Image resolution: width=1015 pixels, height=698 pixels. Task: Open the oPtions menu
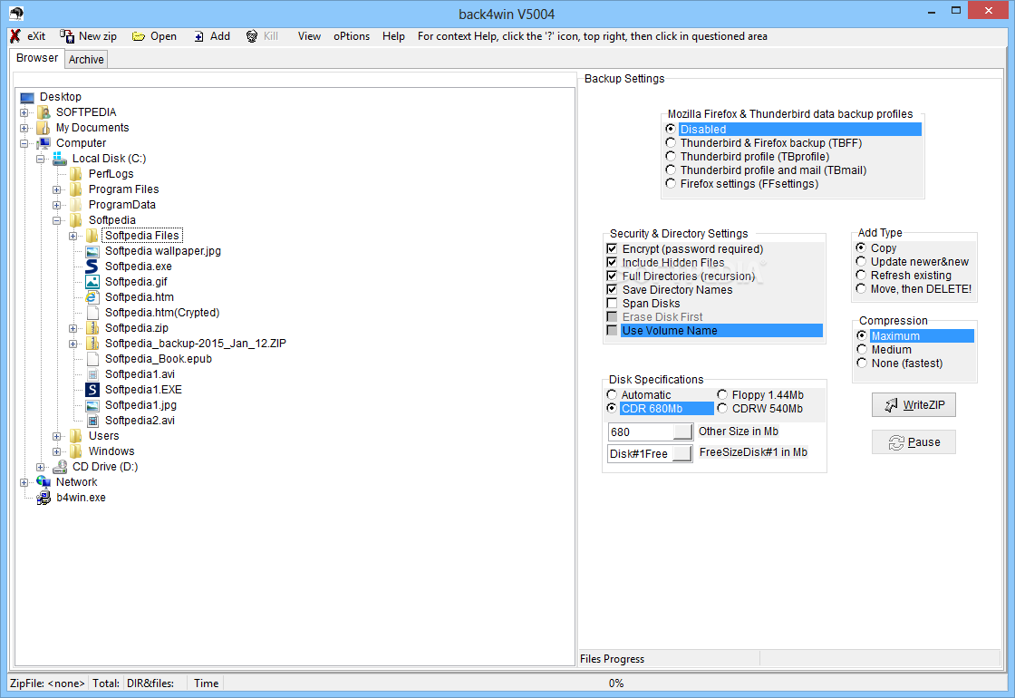pyautogui.click(x=352, y=36)
